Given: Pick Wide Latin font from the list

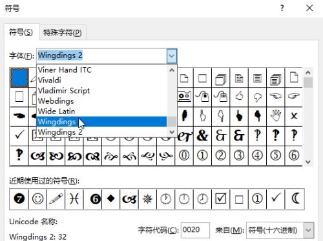Looking at the screenshot, I should [101, 111].
